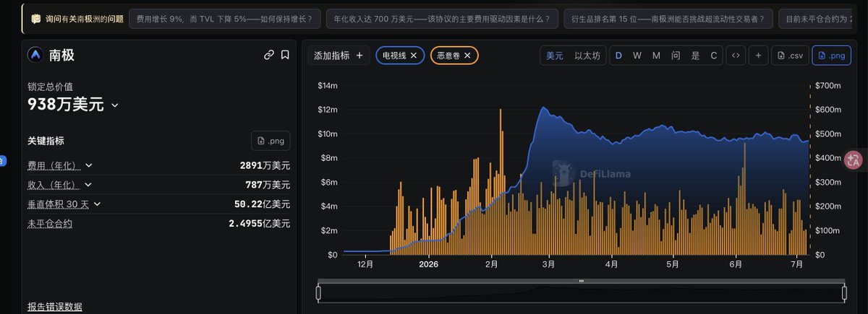Select the weekly W interval

click(x=637, y=56)
